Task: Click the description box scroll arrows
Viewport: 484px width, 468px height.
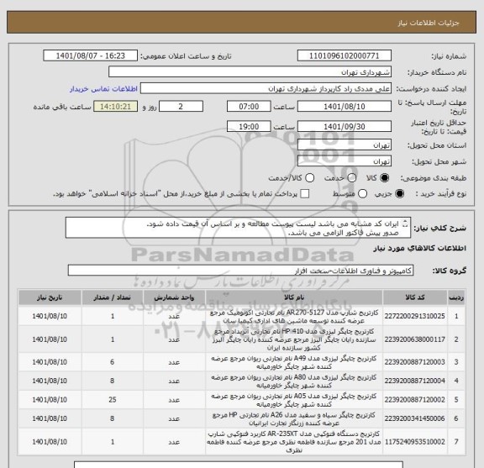Action: click(x=406, y=223)
